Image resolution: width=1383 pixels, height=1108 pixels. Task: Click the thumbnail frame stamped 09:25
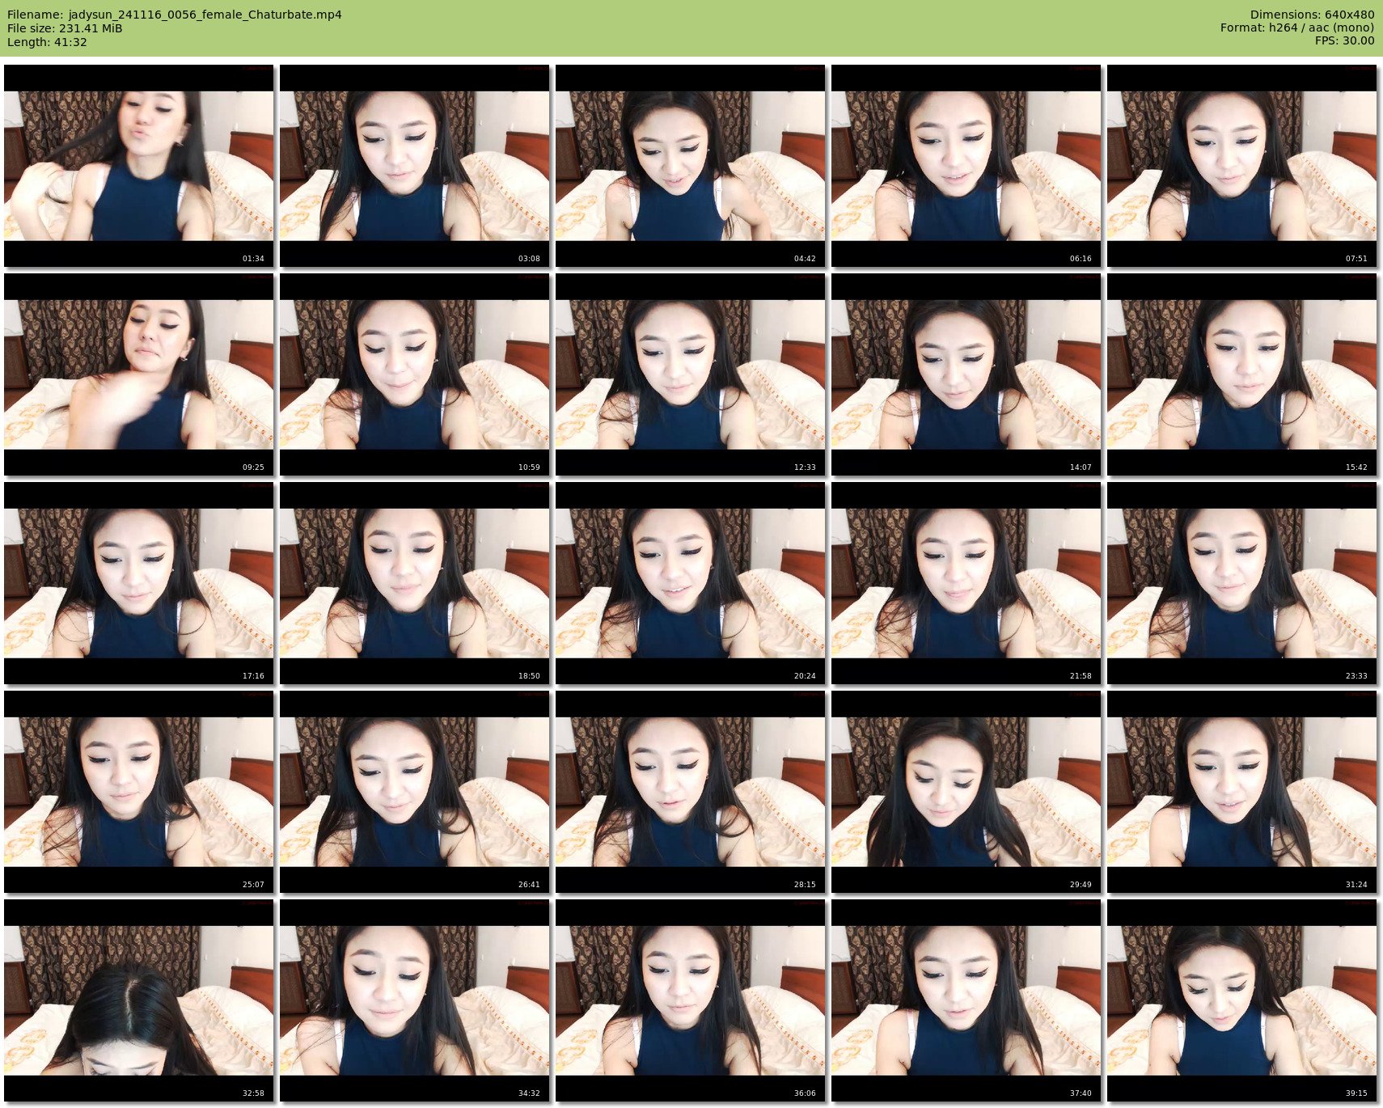pos(139,374)
